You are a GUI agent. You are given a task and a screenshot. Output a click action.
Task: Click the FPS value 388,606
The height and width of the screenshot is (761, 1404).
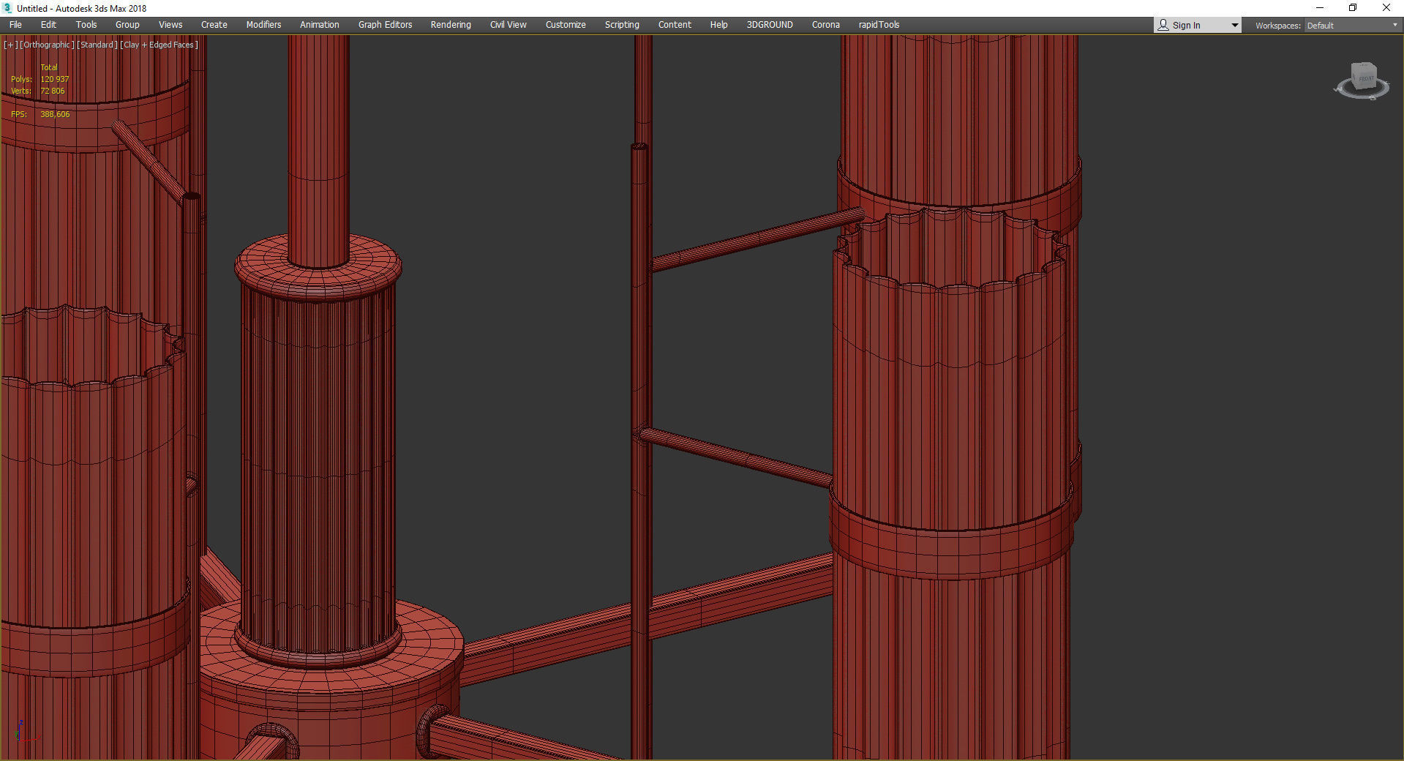point(55,114)
